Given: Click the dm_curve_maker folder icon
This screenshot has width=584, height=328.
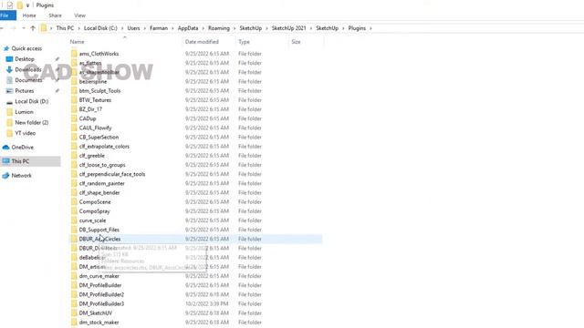Looking at the screenshot, I should click(x=74, y=276).
